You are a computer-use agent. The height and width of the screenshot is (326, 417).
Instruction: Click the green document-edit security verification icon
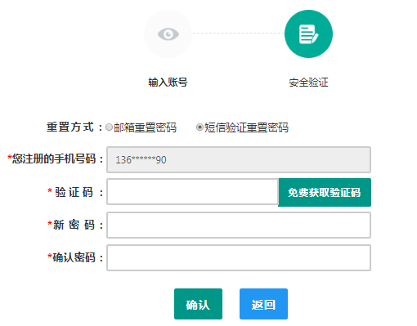pos(308,34)
